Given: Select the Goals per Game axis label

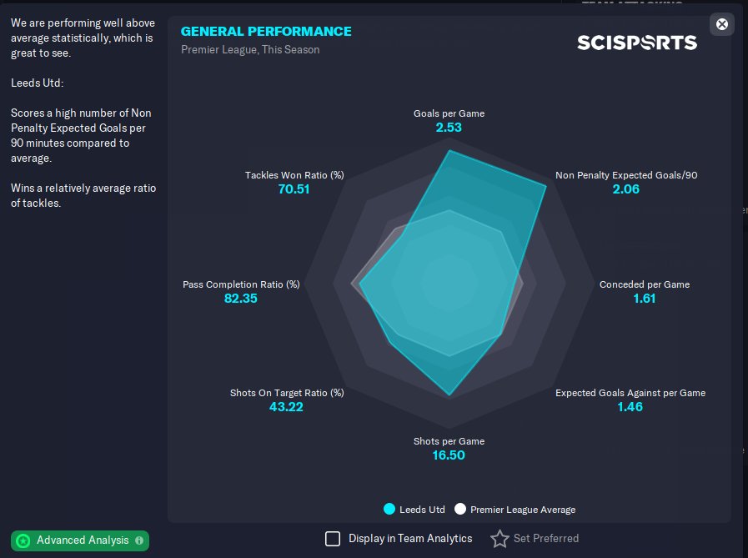Looking at the screenshot, I should pos(449,113).
